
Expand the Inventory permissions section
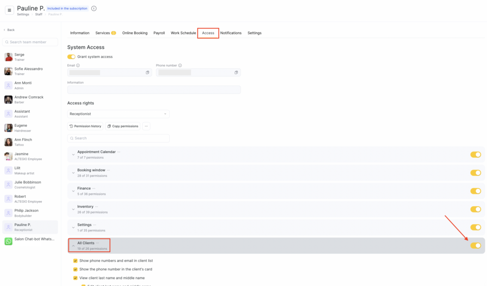click(73, 210)
